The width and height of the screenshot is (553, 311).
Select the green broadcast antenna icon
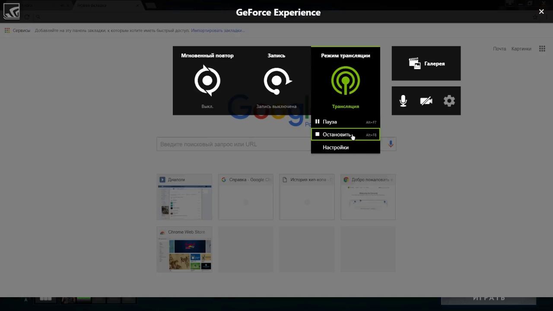click(346, 80)
